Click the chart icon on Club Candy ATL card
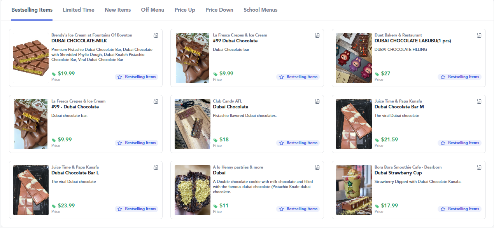 [x=317, y=101]
